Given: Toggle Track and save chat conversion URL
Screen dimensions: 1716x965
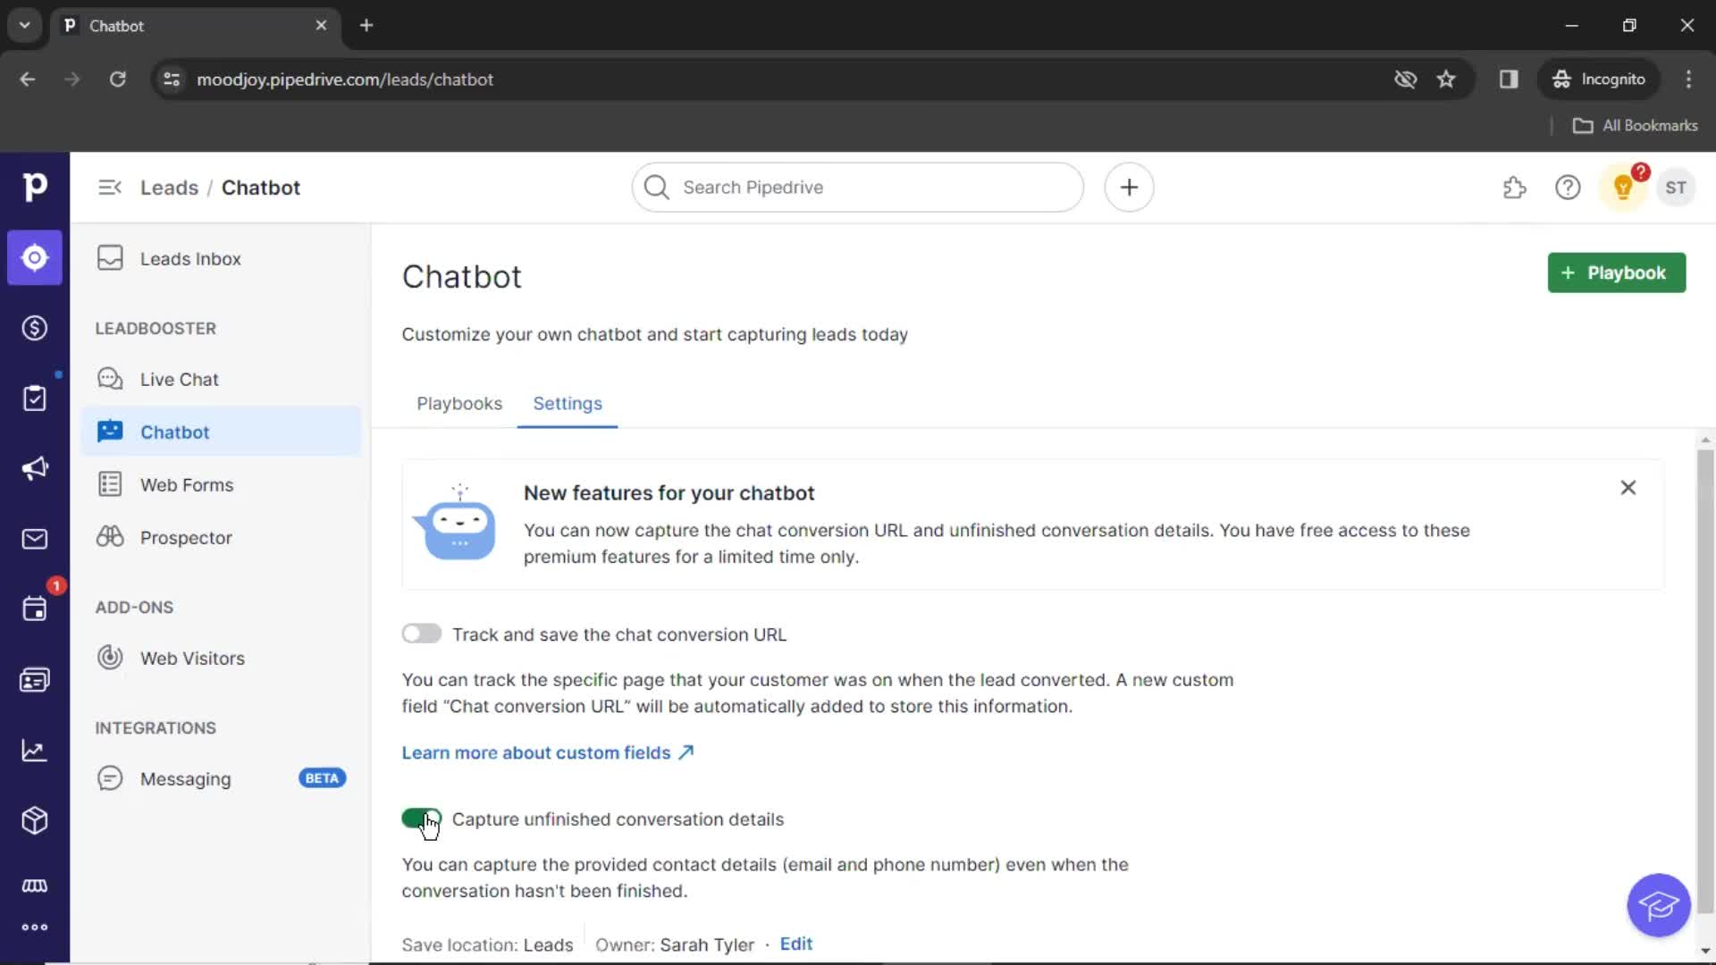Looking at the screenshot, I should pos(422,634).
